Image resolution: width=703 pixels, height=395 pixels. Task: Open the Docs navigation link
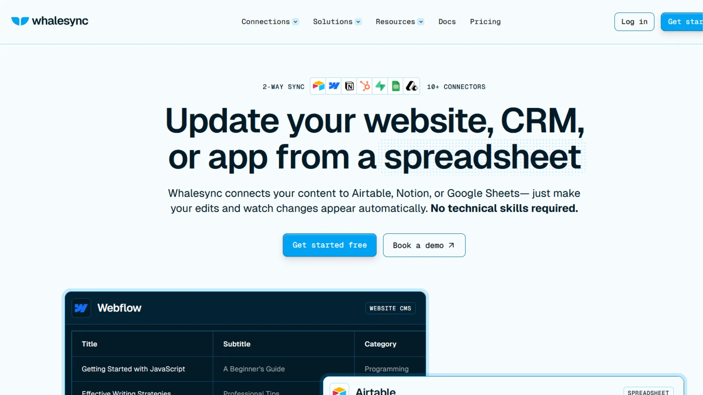click(447, 22)
